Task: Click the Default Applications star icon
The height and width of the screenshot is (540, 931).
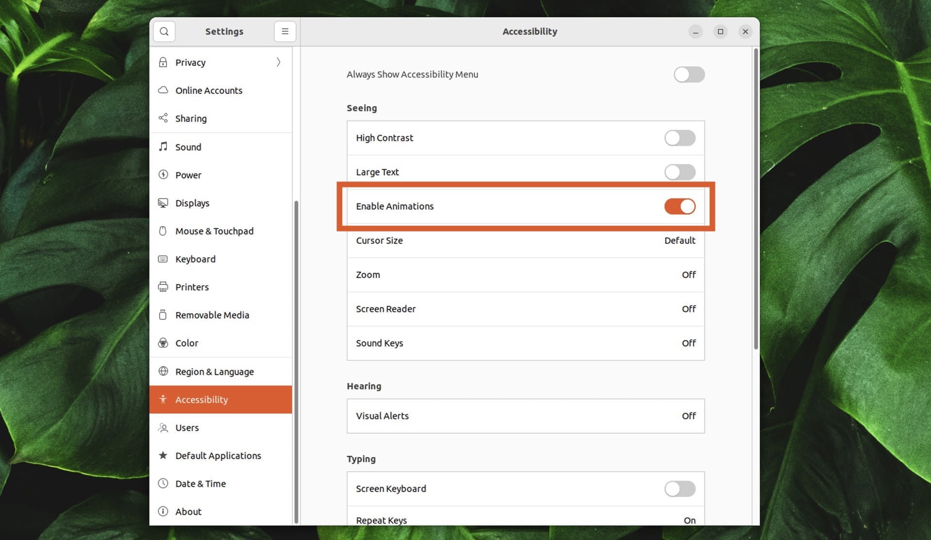Action: point(163,455)
